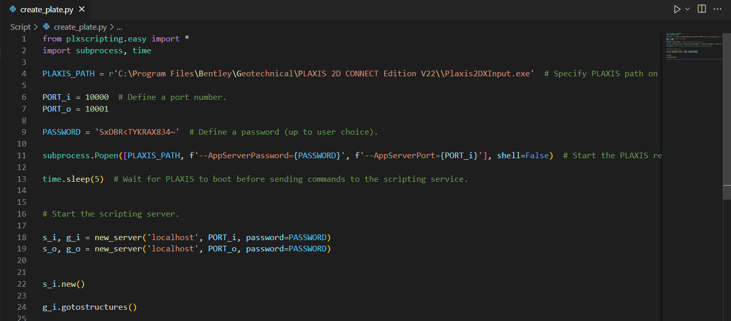Click the Python icon in the breadcrumb
731x321 pixels.
47,27
